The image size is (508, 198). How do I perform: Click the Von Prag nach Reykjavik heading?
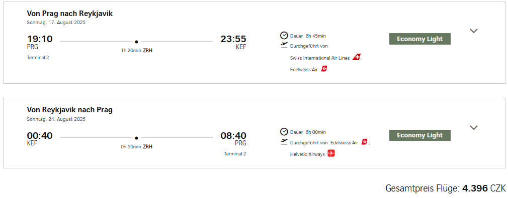point(69,14)
